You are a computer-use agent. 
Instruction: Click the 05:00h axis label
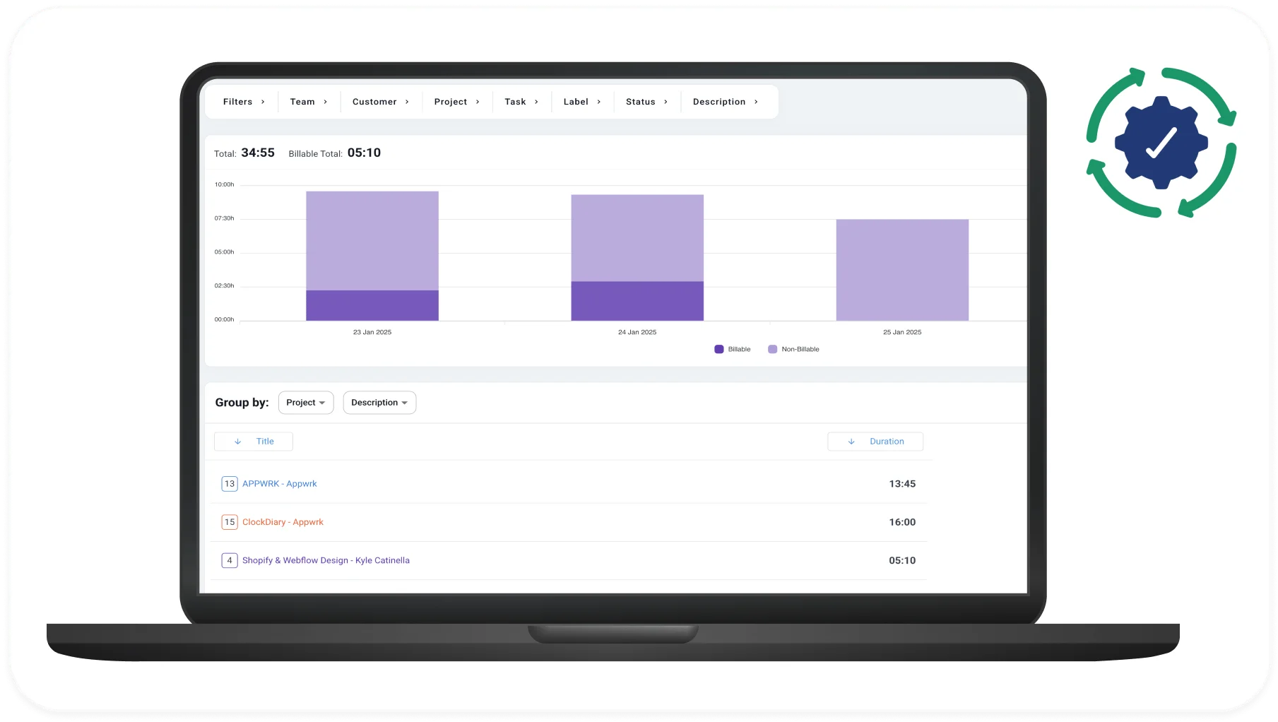click(x=225, y=252)
